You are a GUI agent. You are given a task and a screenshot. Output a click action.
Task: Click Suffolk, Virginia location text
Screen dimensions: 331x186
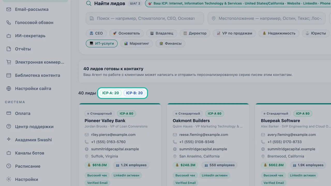(x=104, y=156)
